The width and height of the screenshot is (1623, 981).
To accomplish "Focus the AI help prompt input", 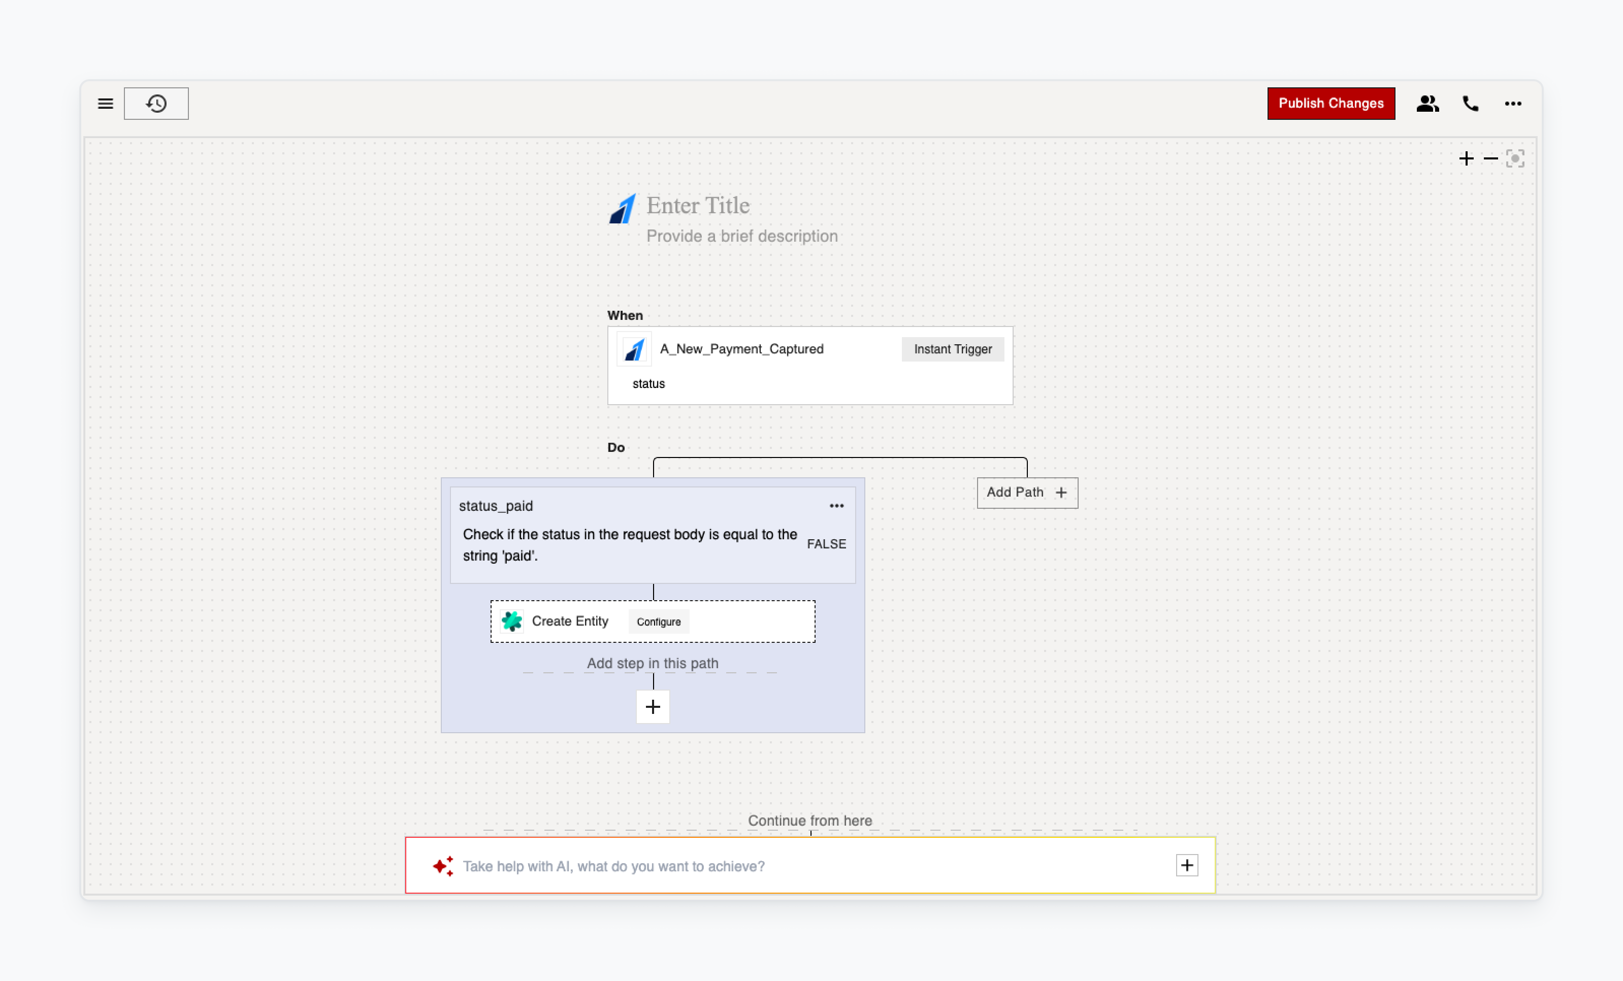I will point(809,866).
